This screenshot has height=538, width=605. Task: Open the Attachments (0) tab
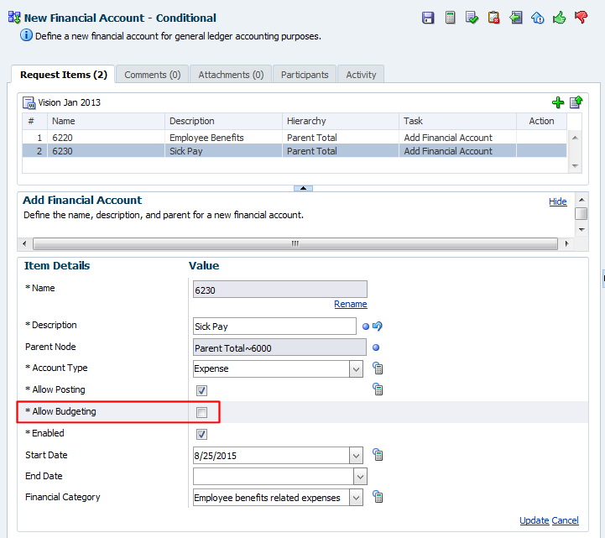[231, 75]
